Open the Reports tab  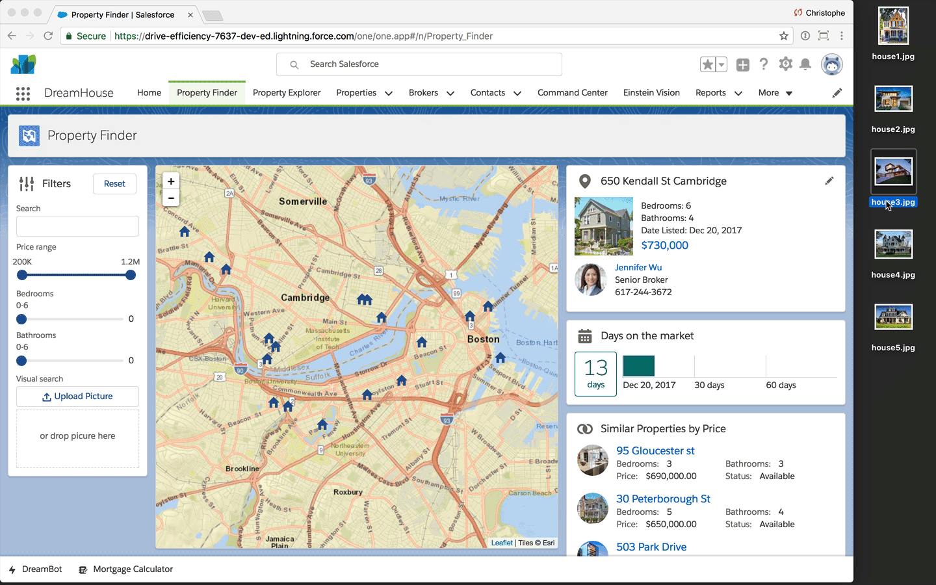coord(710,93)
